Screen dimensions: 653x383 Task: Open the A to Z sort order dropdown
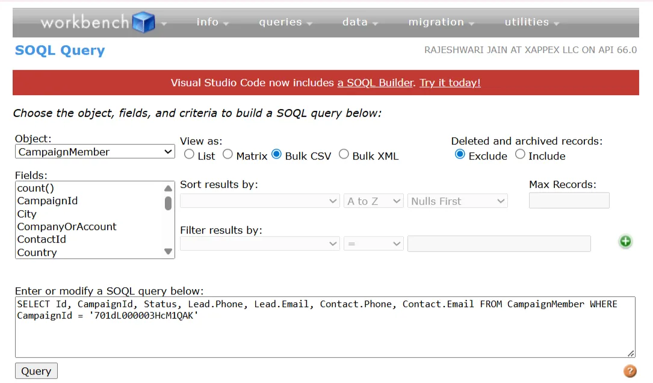[374, 201]
